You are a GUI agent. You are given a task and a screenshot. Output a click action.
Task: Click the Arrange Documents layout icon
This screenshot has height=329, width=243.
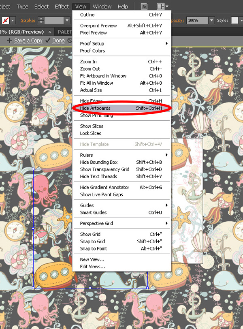tap(163, 6)
